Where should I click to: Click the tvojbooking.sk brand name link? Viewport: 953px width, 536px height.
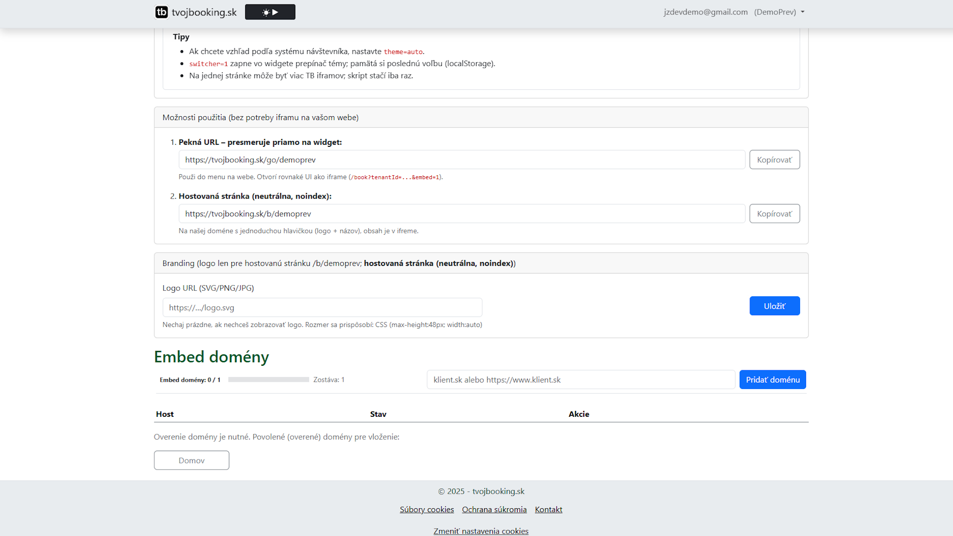point(204,12)
